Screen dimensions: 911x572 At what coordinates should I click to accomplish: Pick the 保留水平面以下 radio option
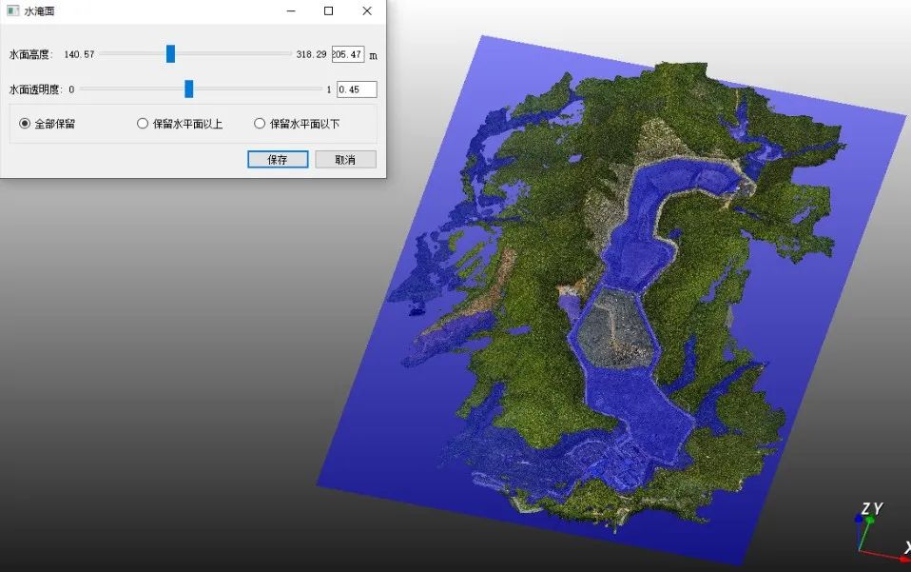(260, 124)
